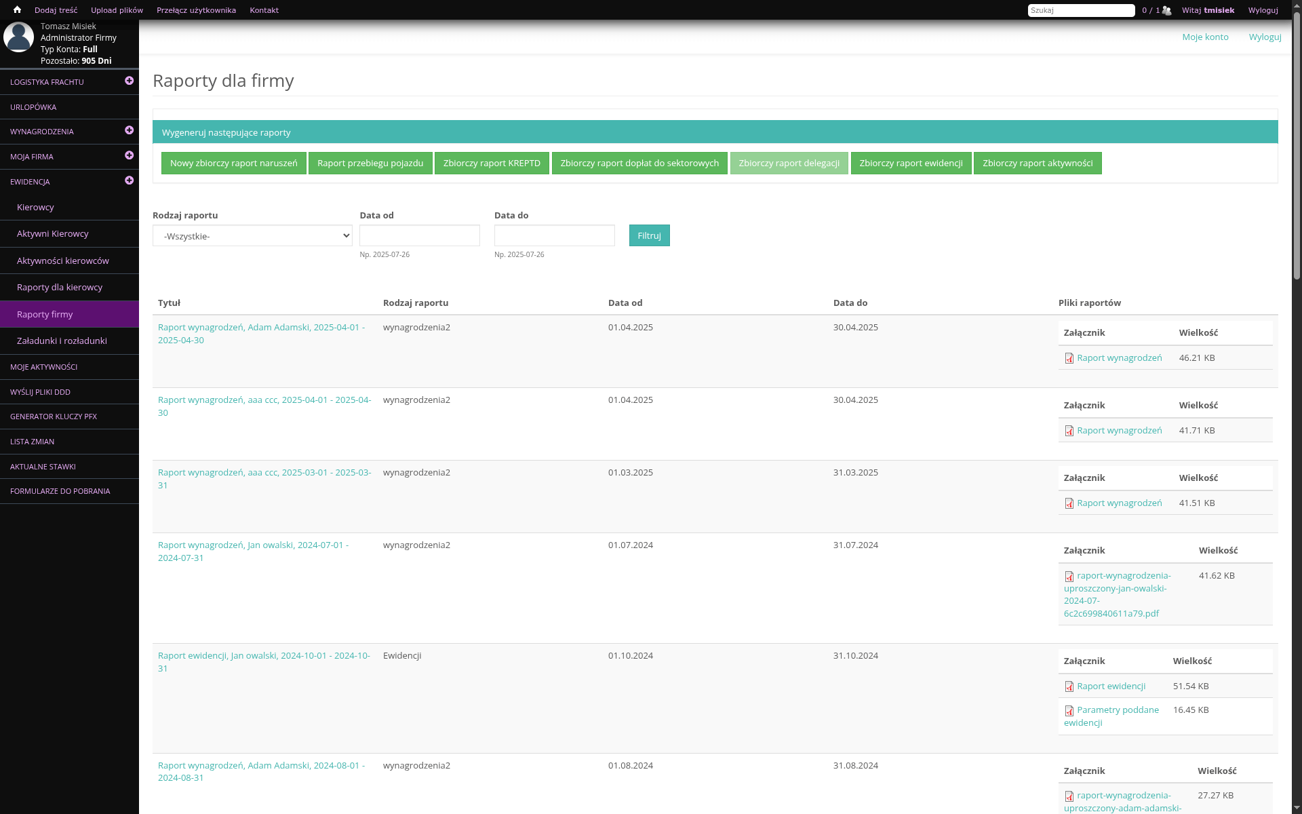Open the Moje konto link
1302x814 pixels.
pyautogui.click(x=1205, y=37)
